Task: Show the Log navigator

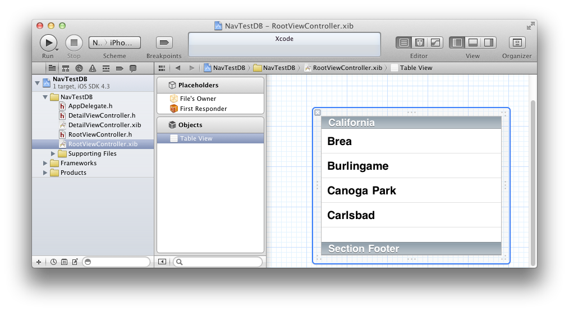Action: coord(133,68)
